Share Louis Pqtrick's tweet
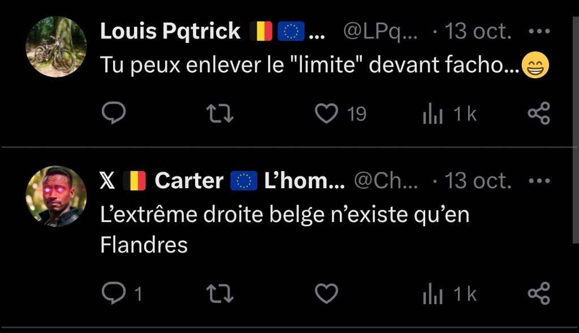This screenshot has height=333, width=579. (x=538, y=114)
